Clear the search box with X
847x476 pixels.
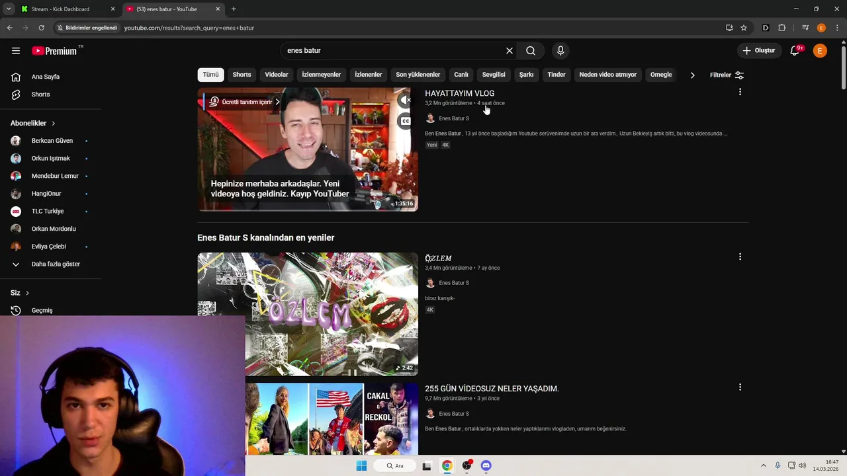510,51
